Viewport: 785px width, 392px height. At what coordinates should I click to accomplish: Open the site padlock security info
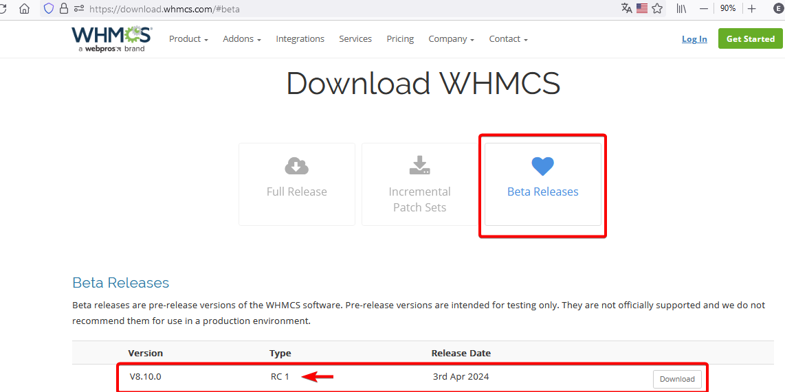(x=63, y=8)
